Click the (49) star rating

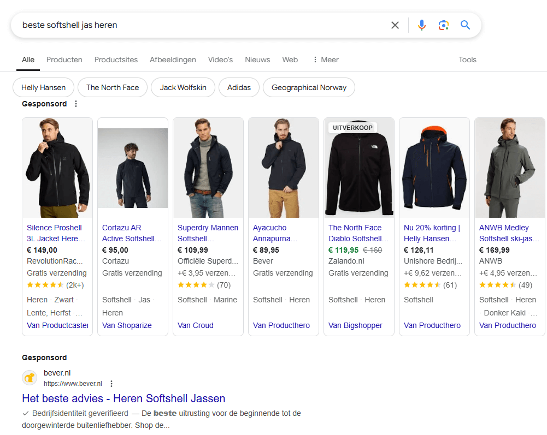tap(505, 285)
